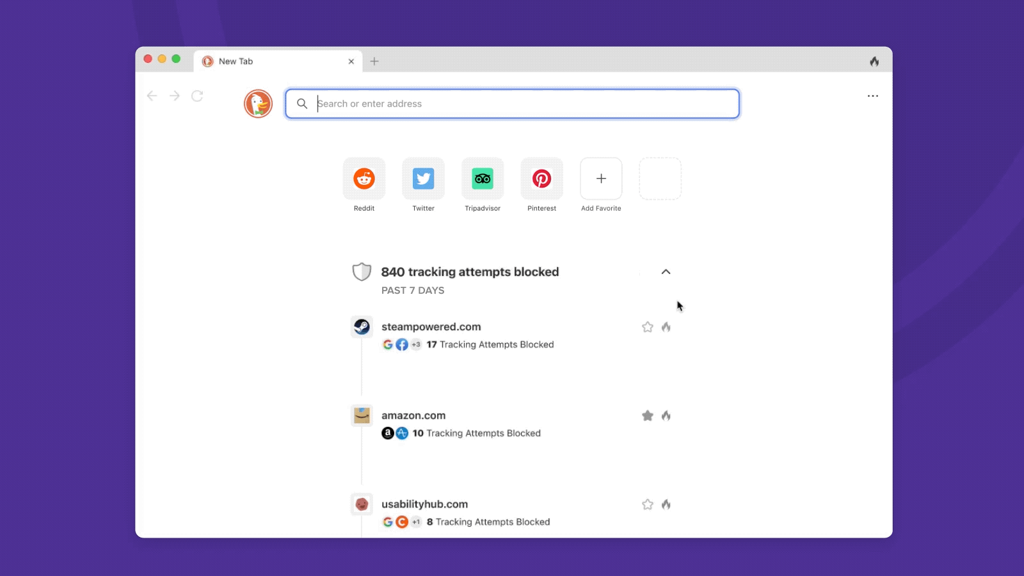Go forward using the forward arrow
Screen dimensions: 1024x576
(175, 96)
